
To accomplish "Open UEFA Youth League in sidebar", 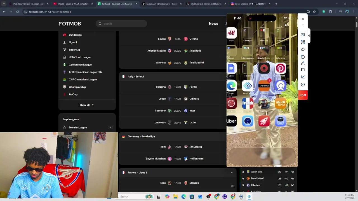I will coord(80,57).
